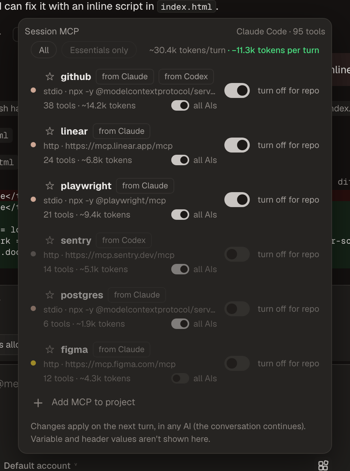This screenshot has width=350, height=471.
Task: Click linear's from Claude badge
Action: pos(122,131)
